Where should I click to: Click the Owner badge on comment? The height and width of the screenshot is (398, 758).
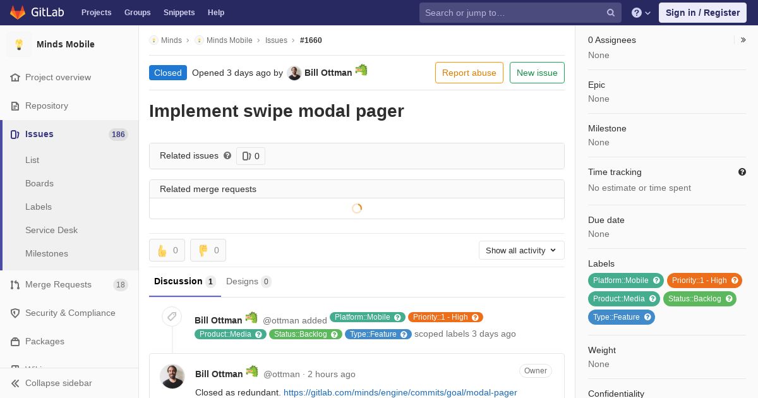click(x=536, y=371)
